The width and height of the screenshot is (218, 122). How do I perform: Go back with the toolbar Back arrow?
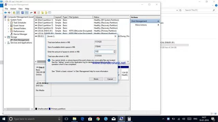5,13
